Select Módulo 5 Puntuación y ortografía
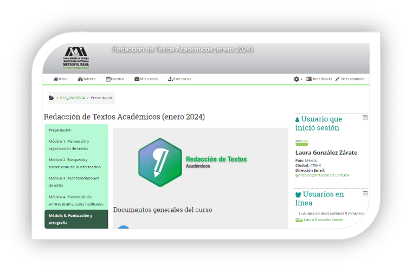Viewport: 412px width, 271px height. point(70,219)
